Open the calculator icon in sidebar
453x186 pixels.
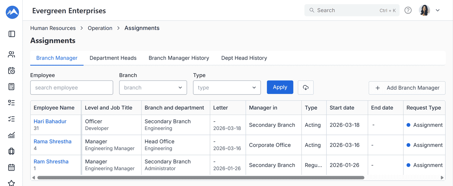point(11,87)
